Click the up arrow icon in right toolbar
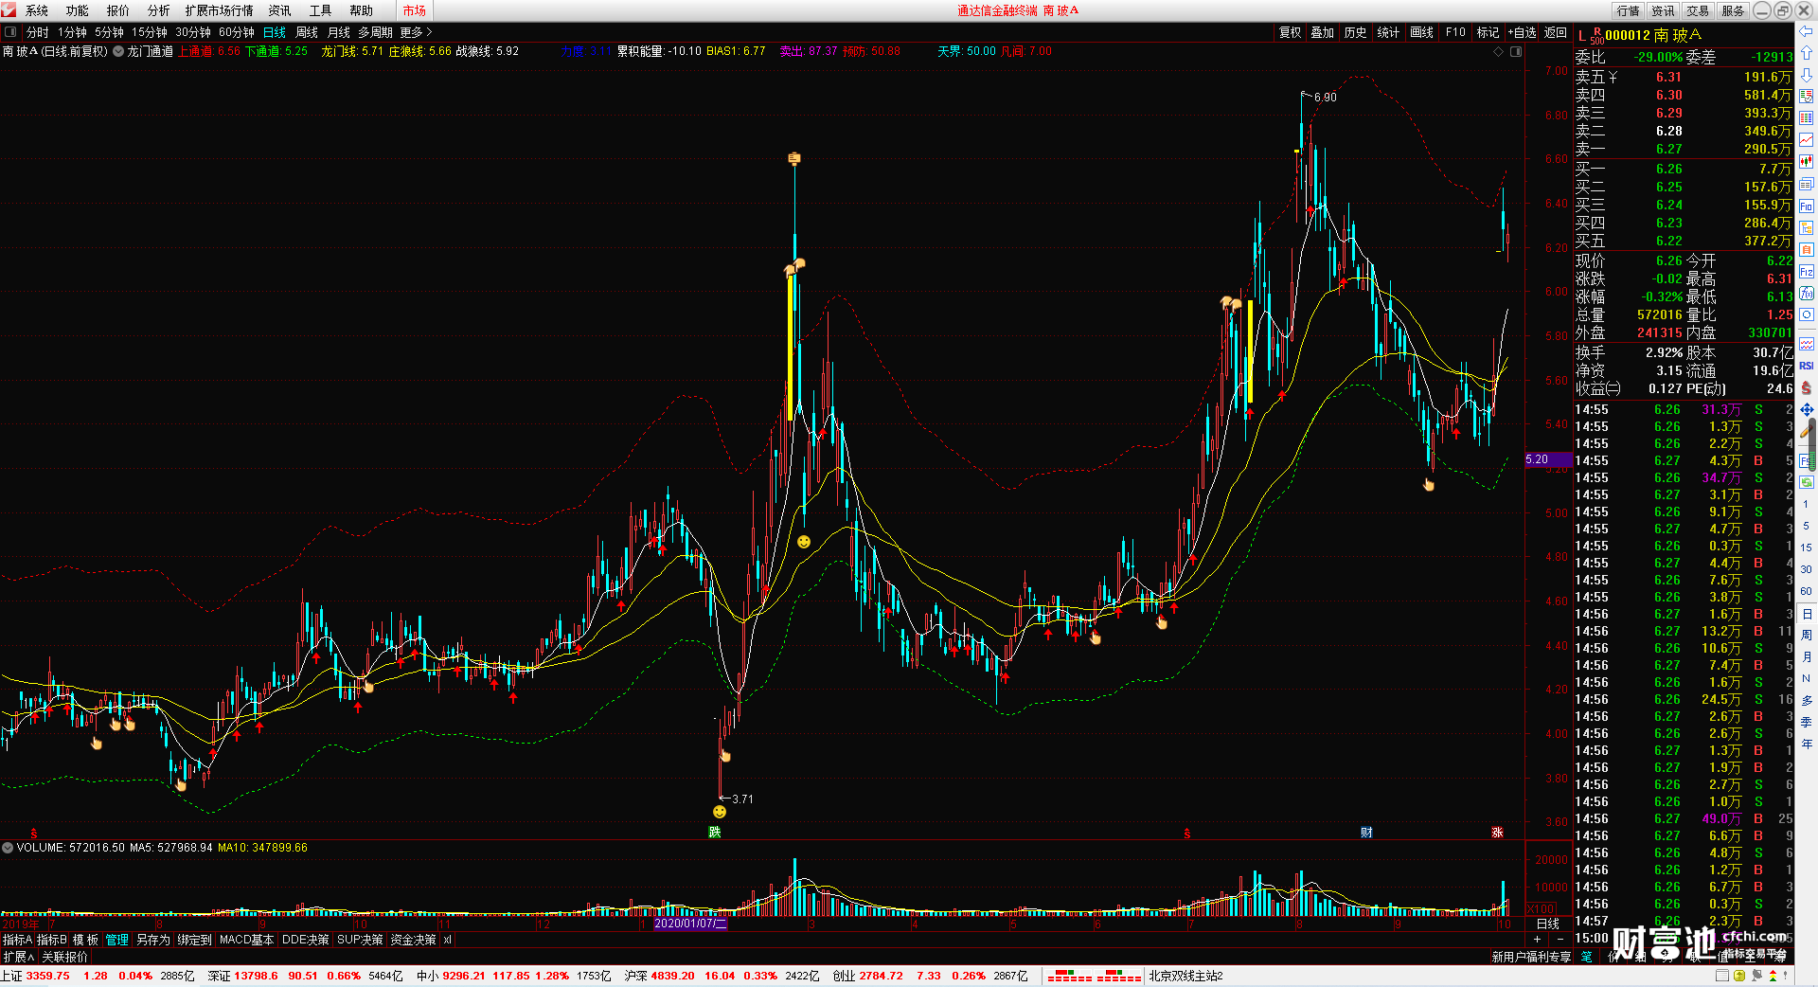Viewport: 1818px width, 987px height. coord(1807,53)
